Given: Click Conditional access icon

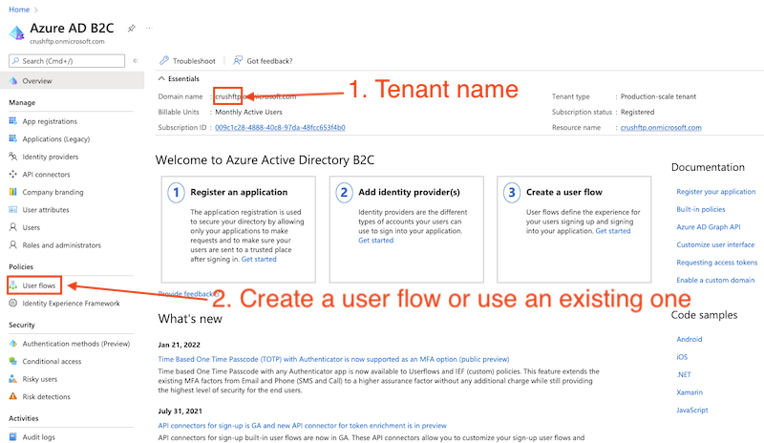Looking at the screenshot, I should 13,361.
